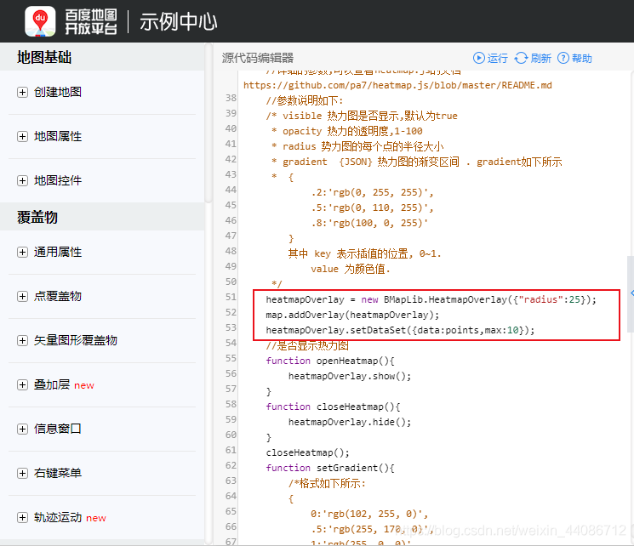Click the function setGradient() line
This screenshot has width=634, height=546.
(330, 468)
